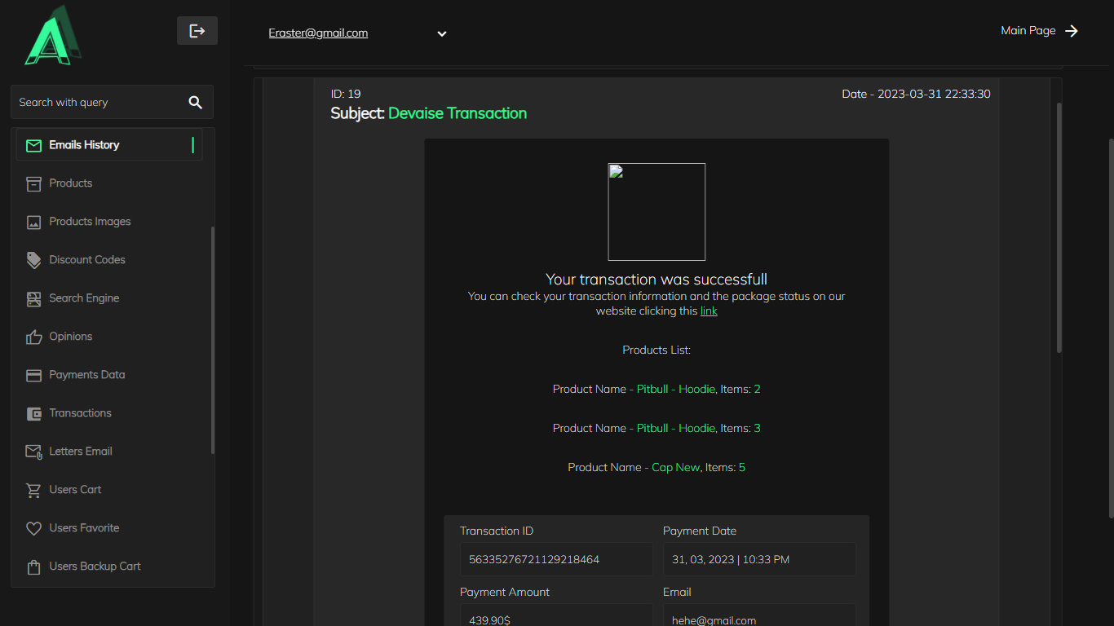
Task: Open Payments Data card icon
Action: pos(33,375)
